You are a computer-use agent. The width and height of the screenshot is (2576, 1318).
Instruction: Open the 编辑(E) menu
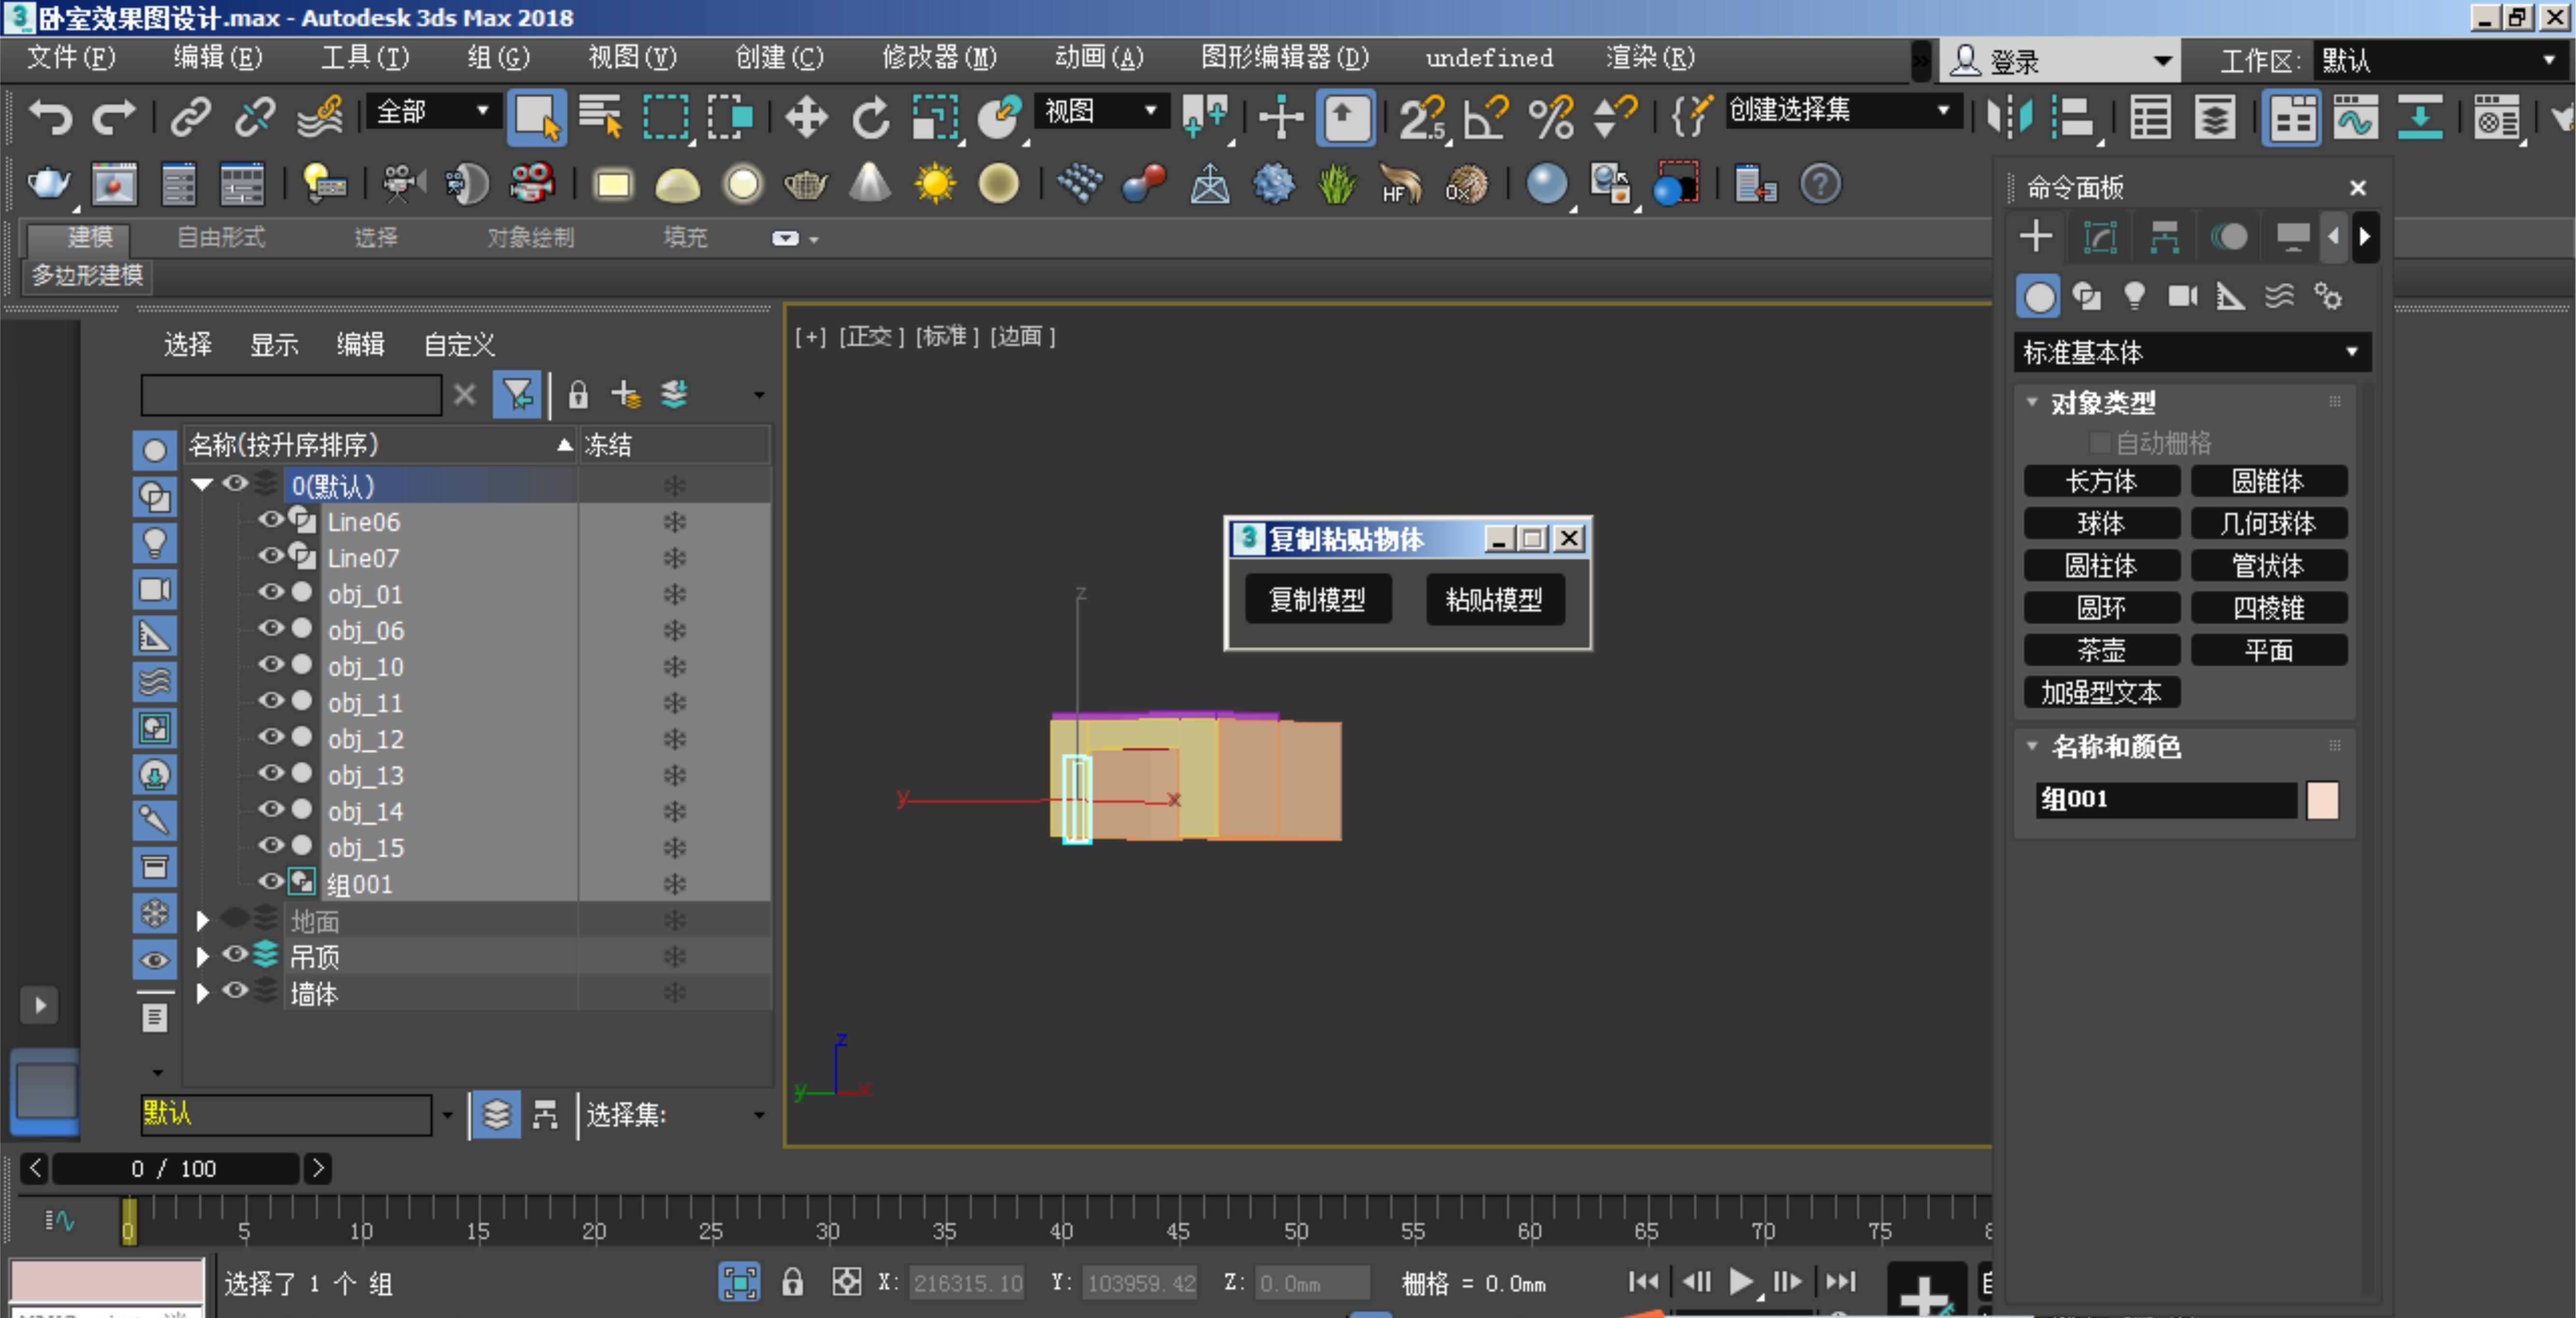point(218,57)
